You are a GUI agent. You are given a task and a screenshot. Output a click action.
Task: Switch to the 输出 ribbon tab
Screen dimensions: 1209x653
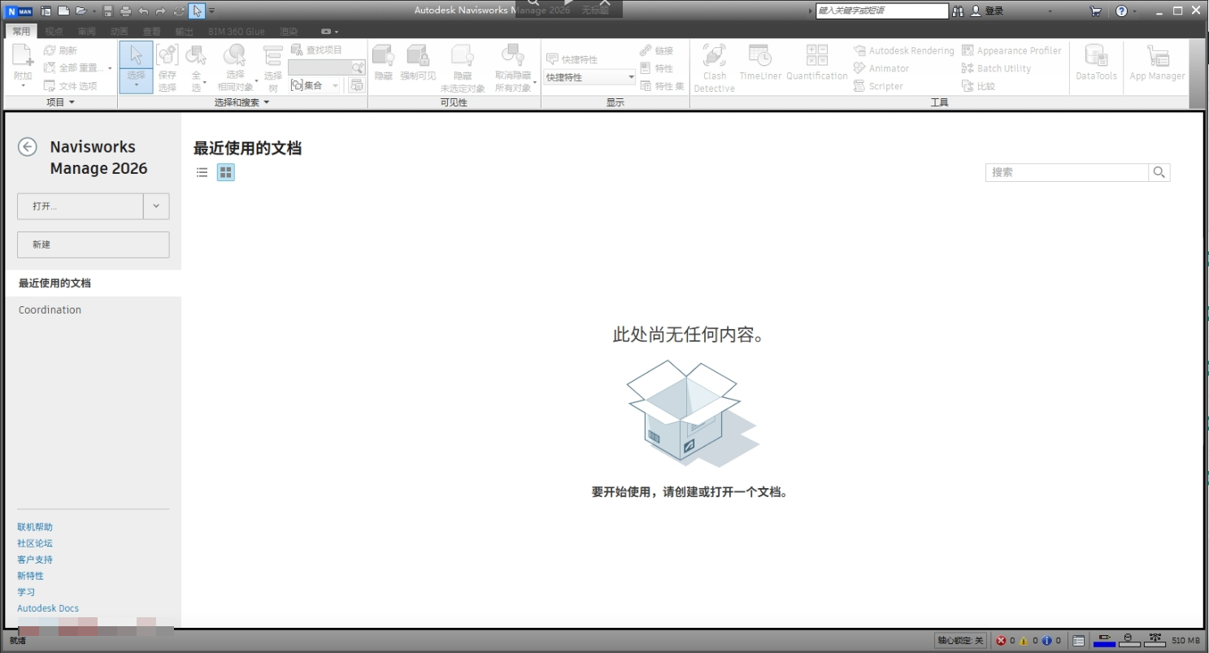pos(184,32)
